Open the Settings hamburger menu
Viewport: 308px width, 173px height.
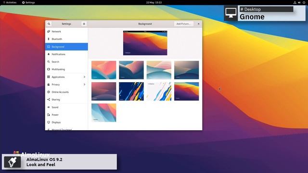[84, 24]
